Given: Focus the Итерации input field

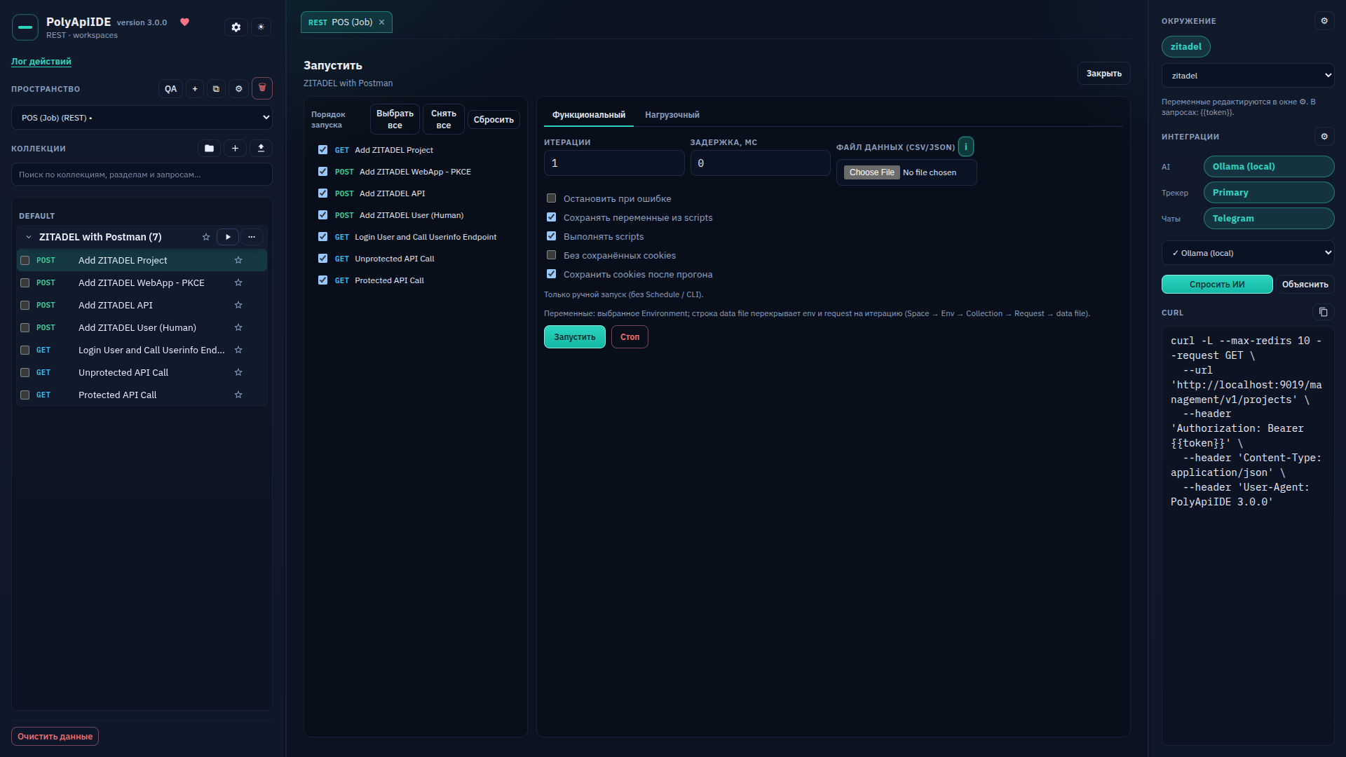Looking at the screenshot, I should [614, 163].
